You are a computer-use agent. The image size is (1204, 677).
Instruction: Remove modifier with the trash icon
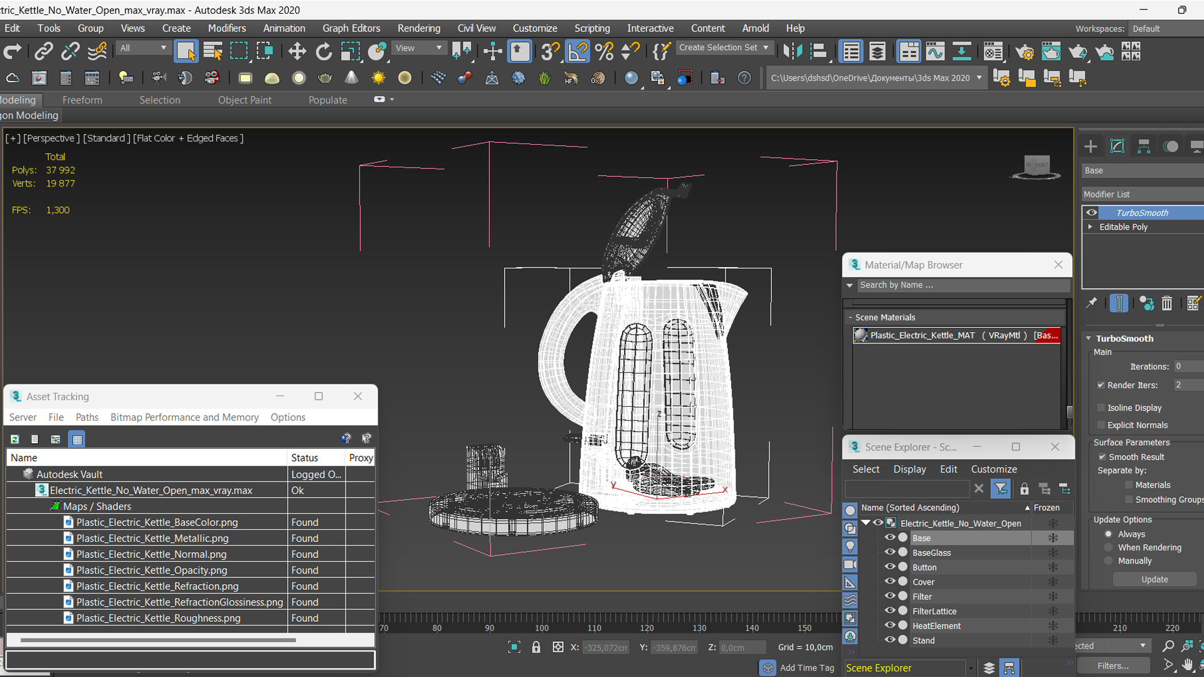pyautogui.click(x=1166, y=303)
